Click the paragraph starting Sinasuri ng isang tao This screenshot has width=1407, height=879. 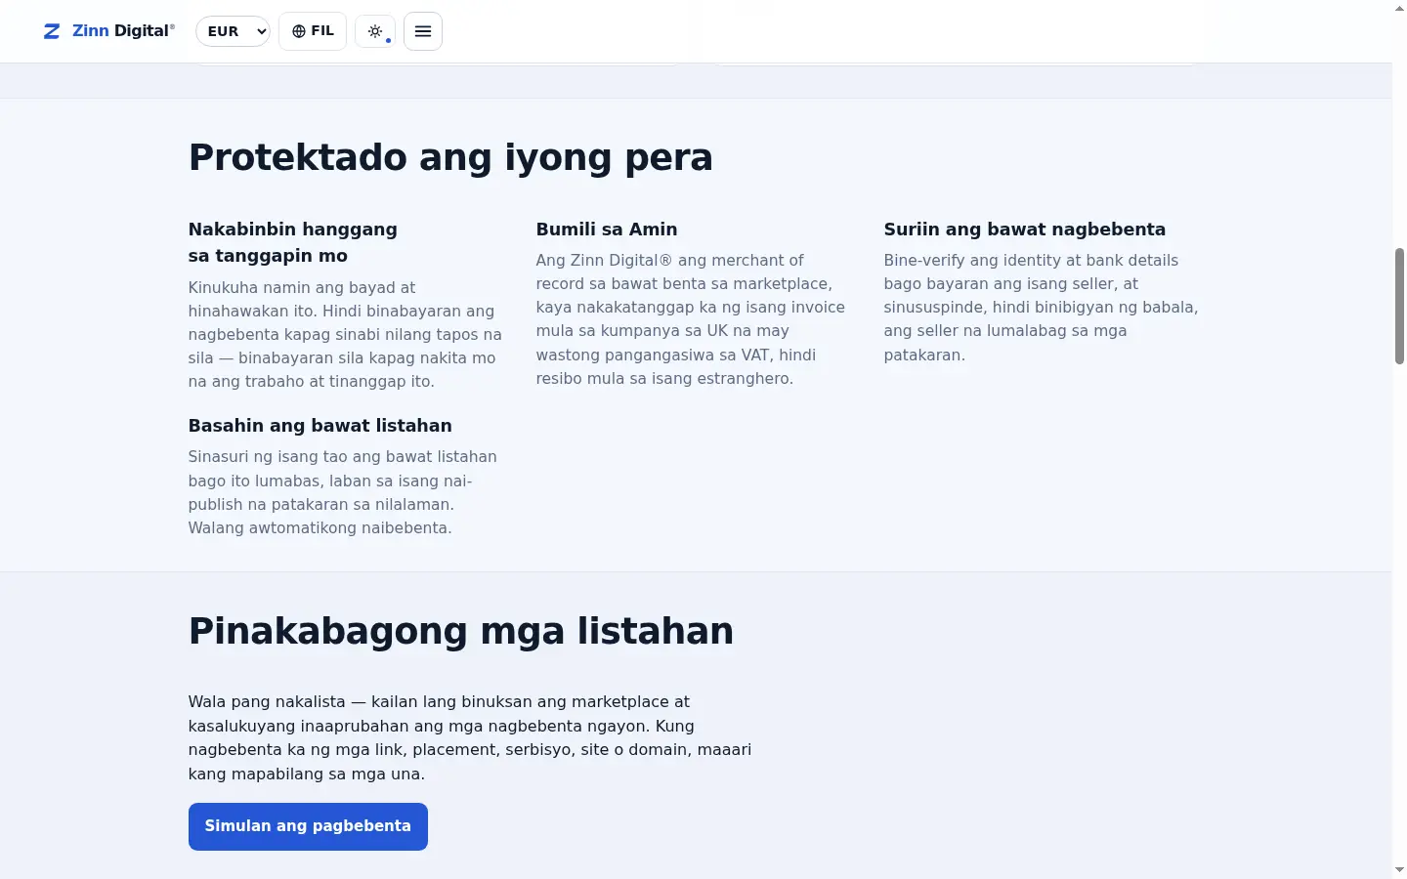343,492
